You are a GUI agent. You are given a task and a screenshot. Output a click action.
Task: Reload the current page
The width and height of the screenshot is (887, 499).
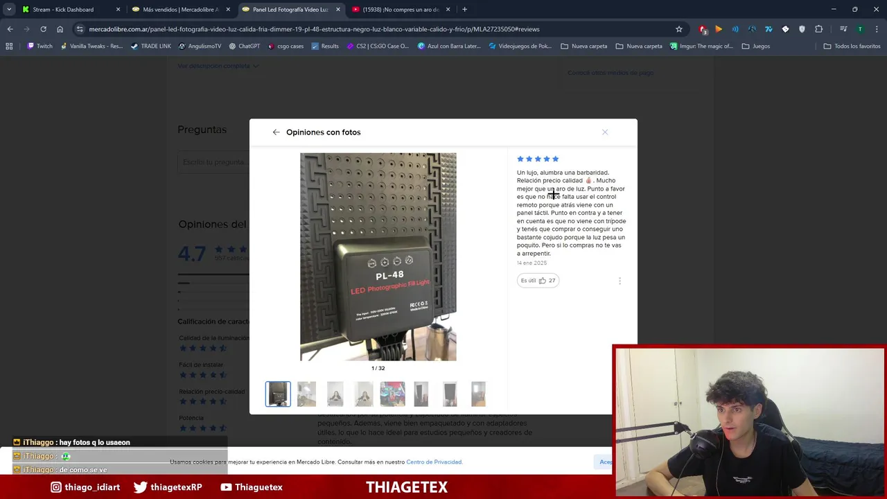(43, 29)
